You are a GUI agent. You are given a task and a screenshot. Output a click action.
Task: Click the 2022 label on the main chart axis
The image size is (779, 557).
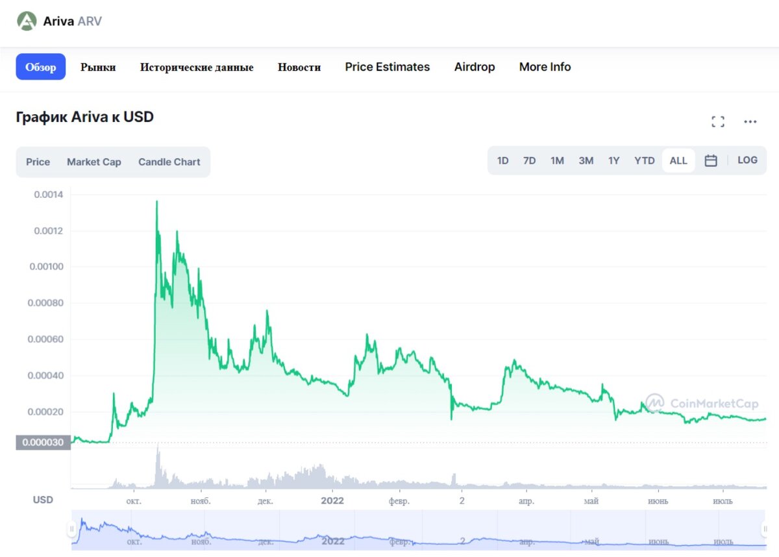332,501
